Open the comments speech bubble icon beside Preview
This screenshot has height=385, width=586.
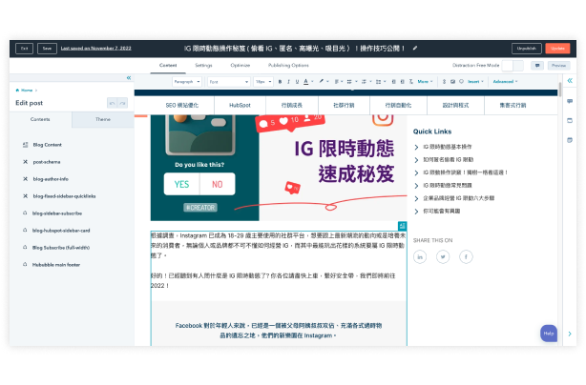(537, 66)
